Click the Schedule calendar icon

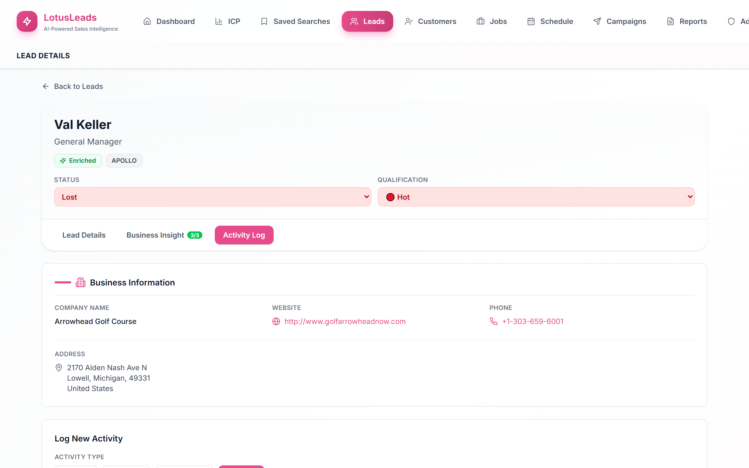531,21
